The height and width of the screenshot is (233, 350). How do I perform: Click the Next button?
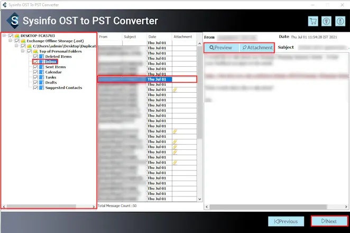[x=329, y=221]
